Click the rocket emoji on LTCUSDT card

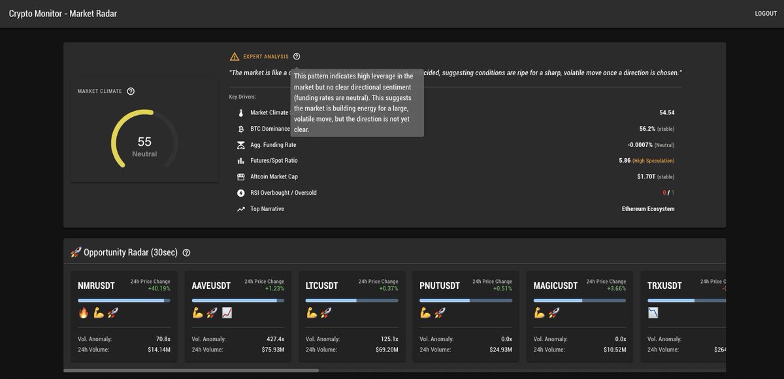point(325,313)
